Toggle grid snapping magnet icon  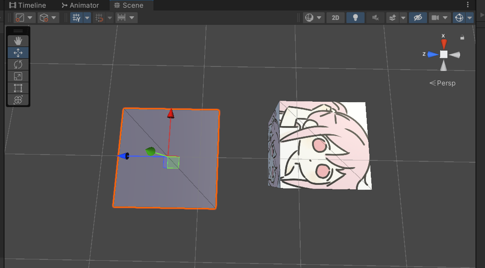click(99, 18)
